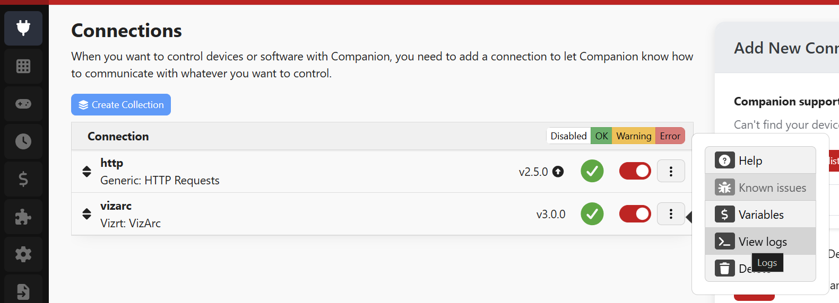Choose View logs in the context menu

tap(760, 242)
